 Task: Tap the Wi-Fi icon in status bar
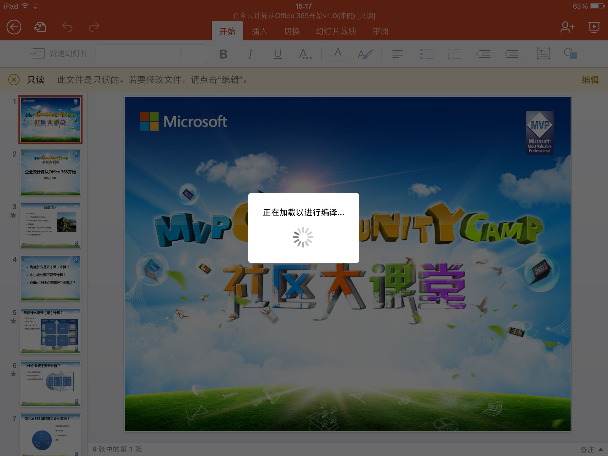[26, 6]
